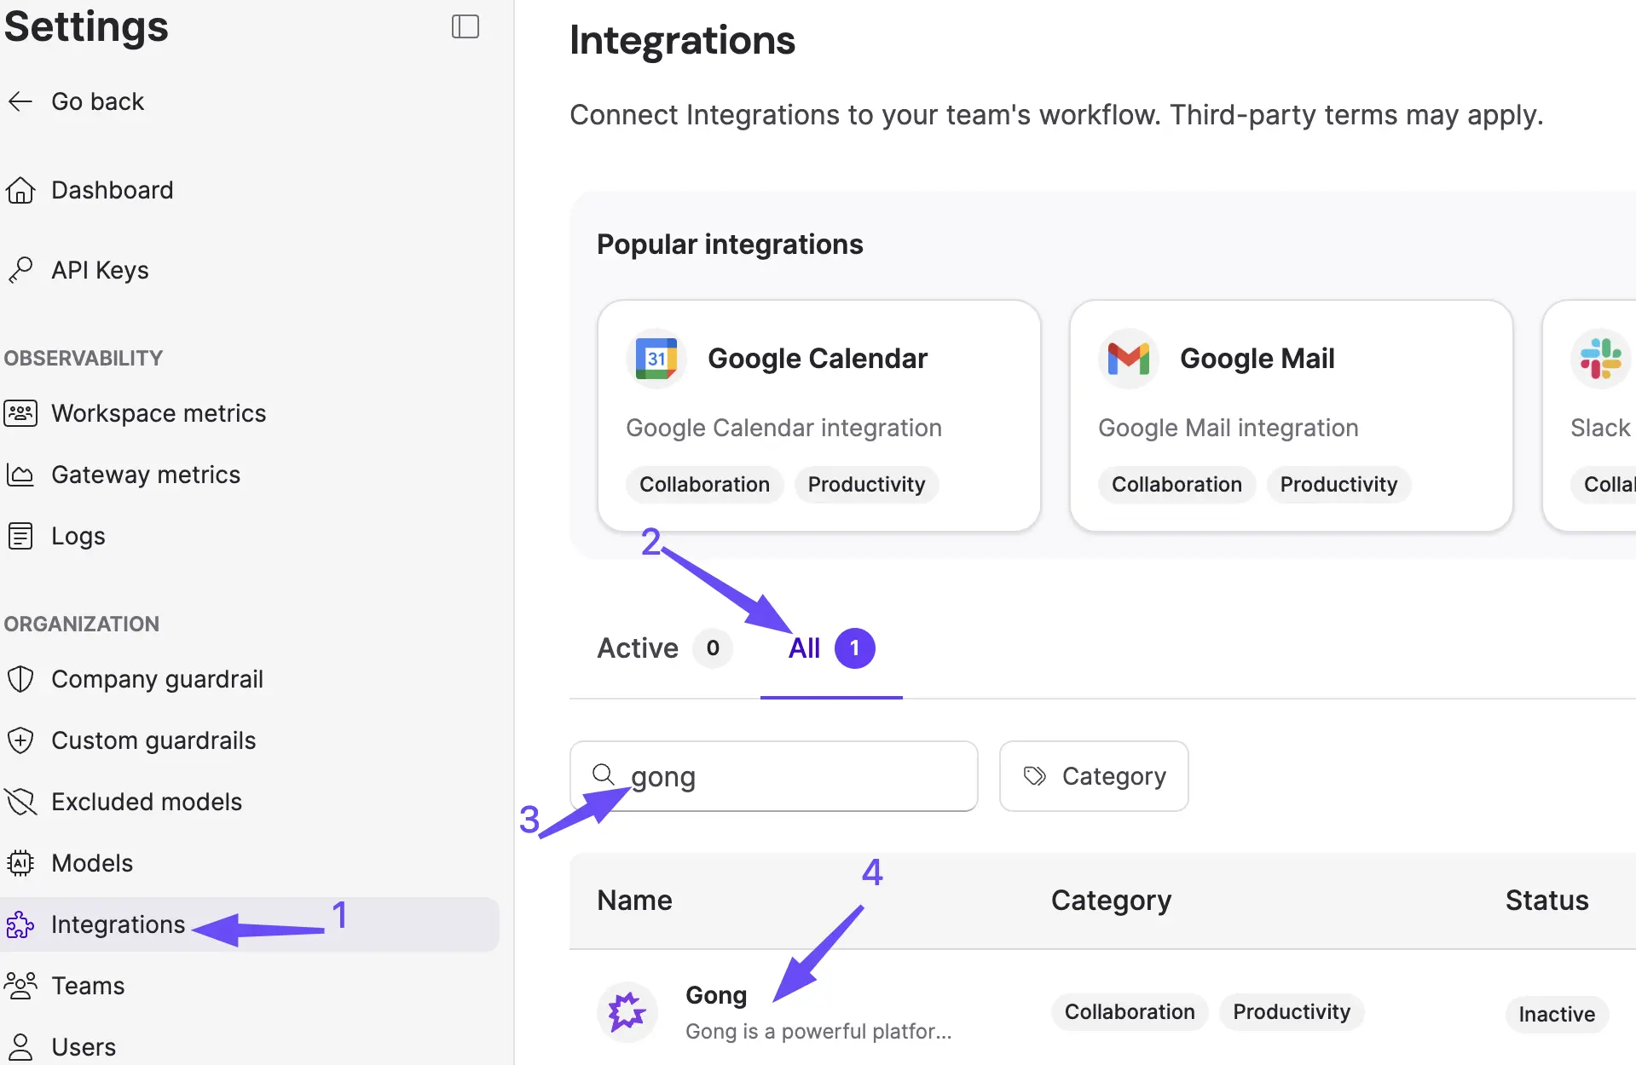Click the Google Mail logo icon
Image resolution: width=1636 pixels, height=1065 pixels.
point(1129,359)
